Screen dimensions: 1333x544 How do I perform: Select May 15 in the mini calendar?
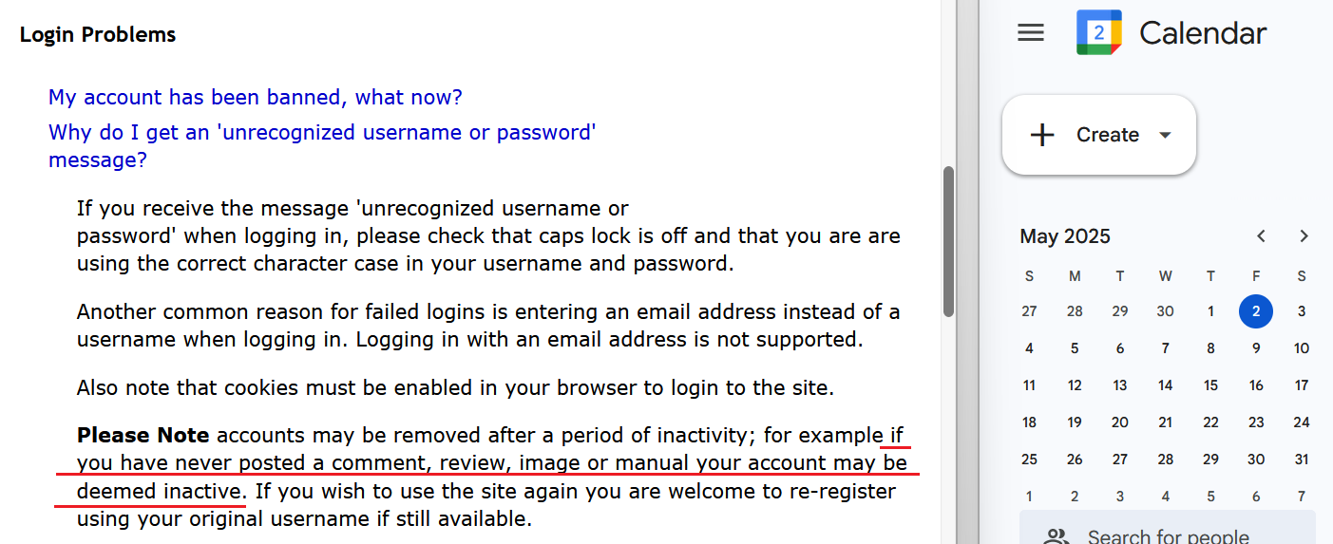click(1210, 385)
